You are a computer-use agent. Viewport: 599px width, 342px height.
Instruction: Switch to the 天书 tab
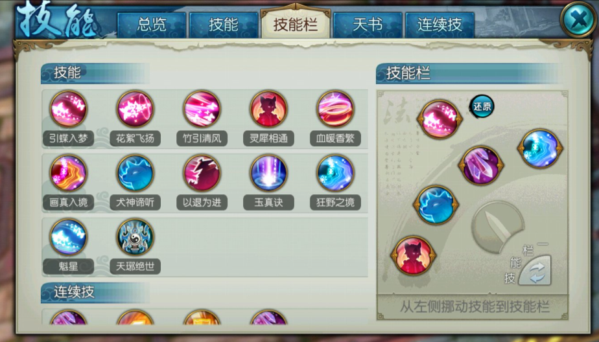point(368,25)
